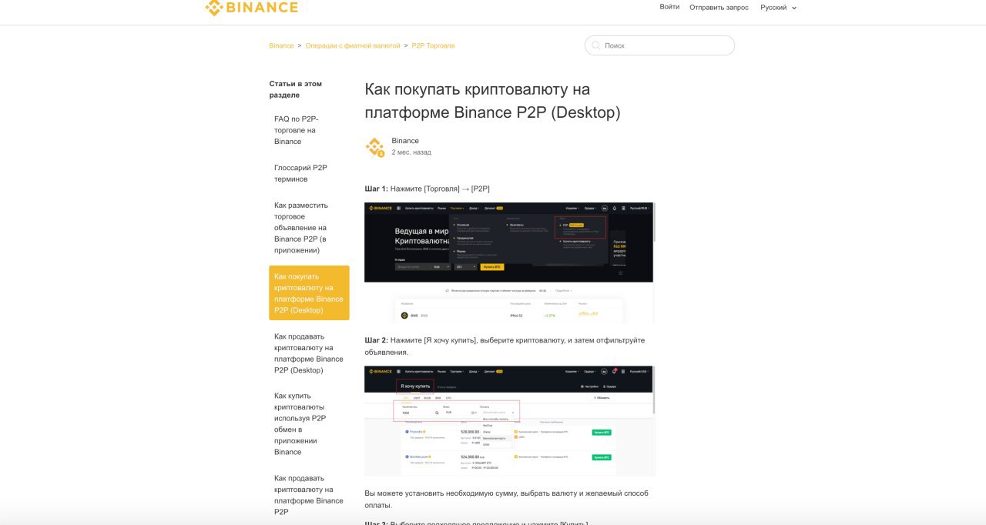
Task: Click the '2 мес. назад' timestamp
Action: [x=411, y=152]
